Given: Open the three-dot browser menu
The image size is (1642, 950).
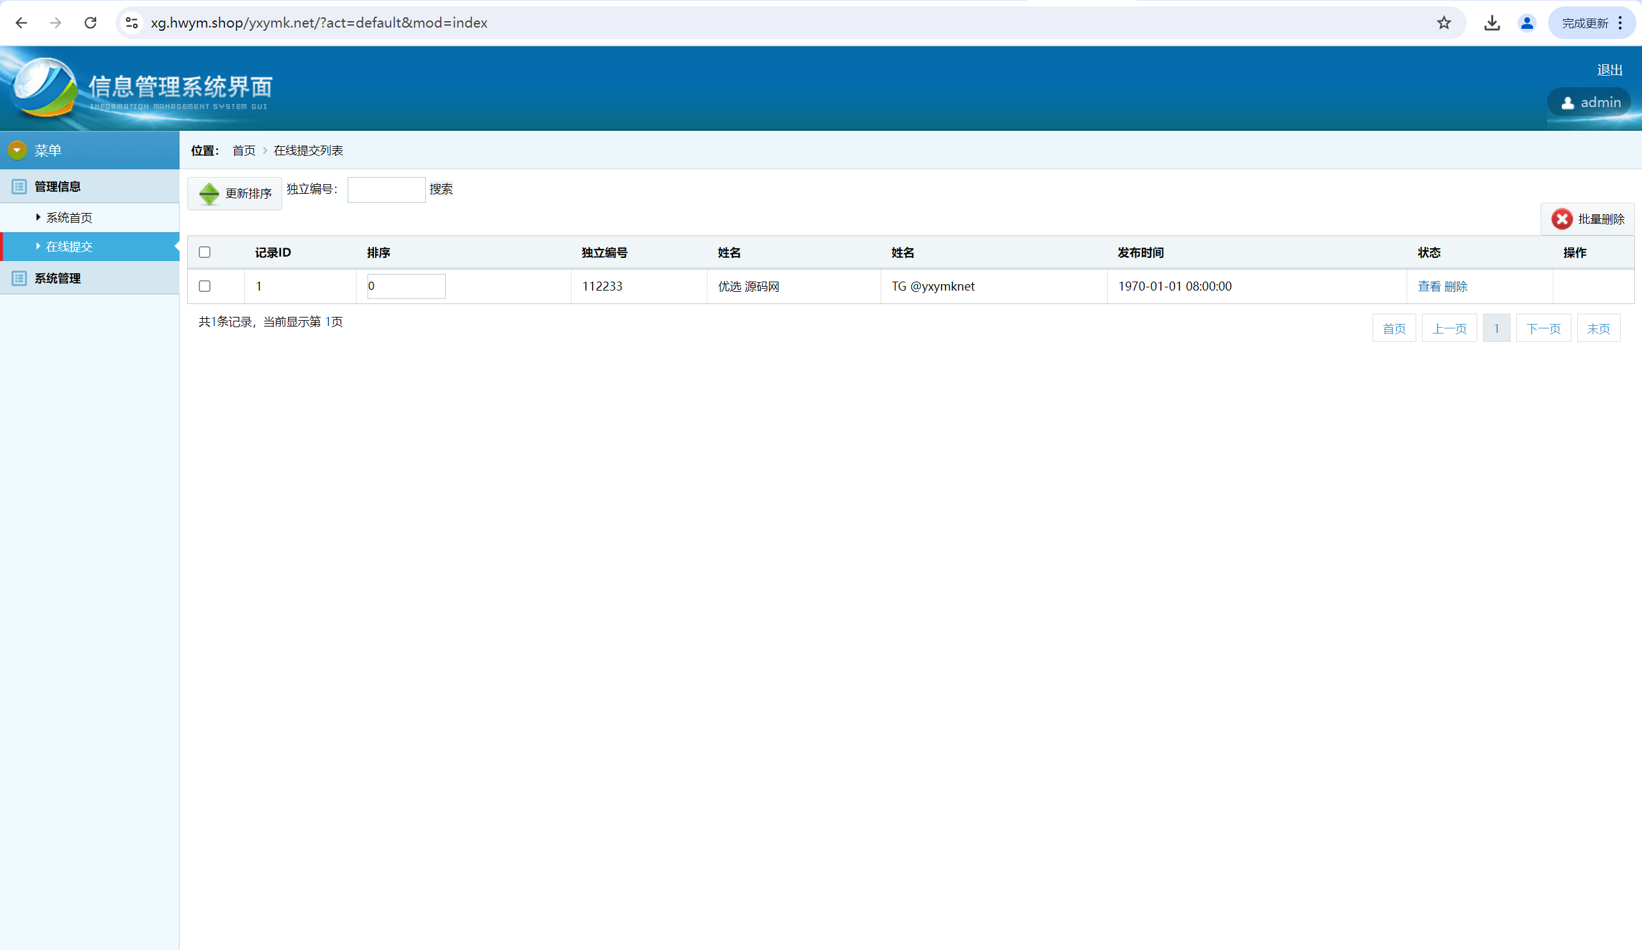Looking at the screenshot, I should (x=1620, y=23).
